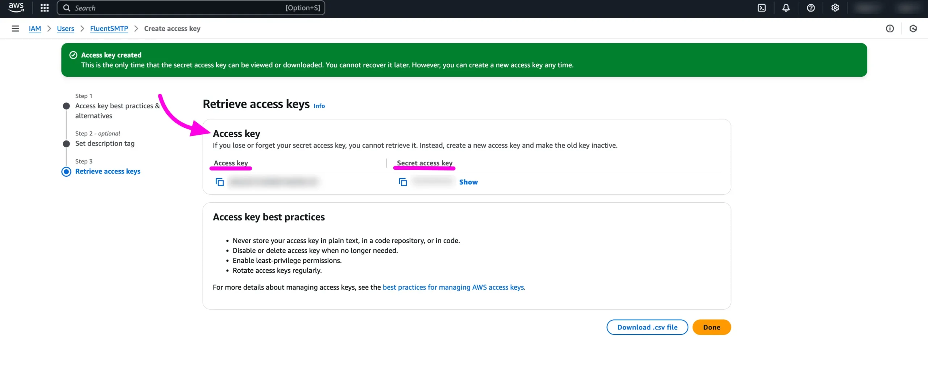
Task: Click the Secret access key column header
Action: 424,163
